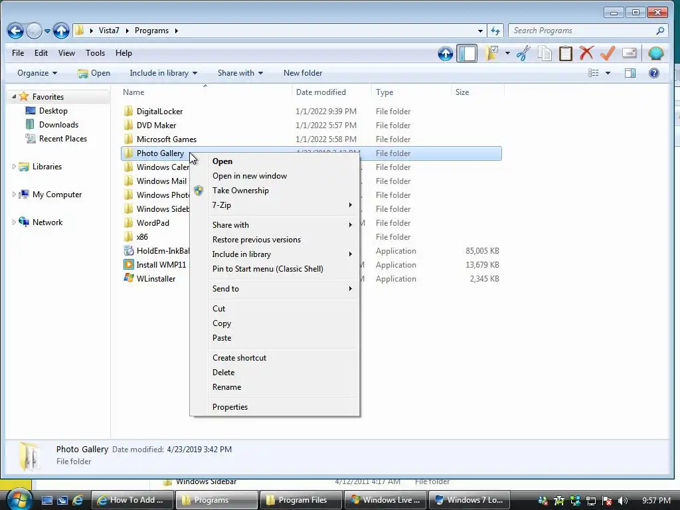Screen dimensions: 680x510
Task: Click the blue Help question mark icon
Action: pyautogui.click(x=654, y=73)
